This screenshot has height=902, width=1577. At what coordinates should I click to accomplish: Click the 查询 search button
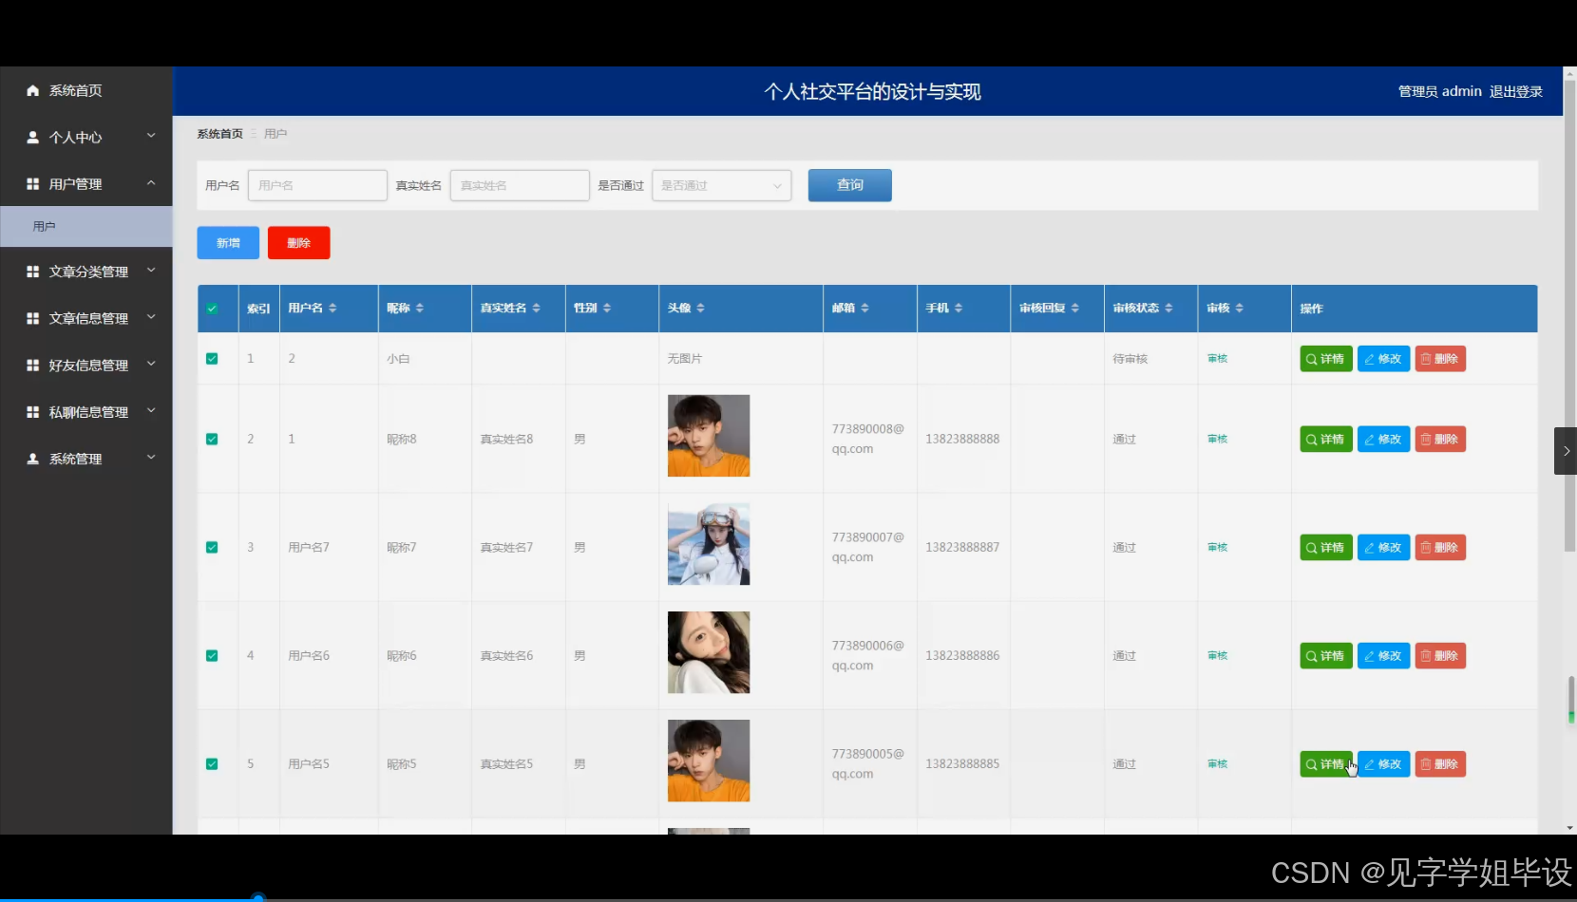point(849,185)
